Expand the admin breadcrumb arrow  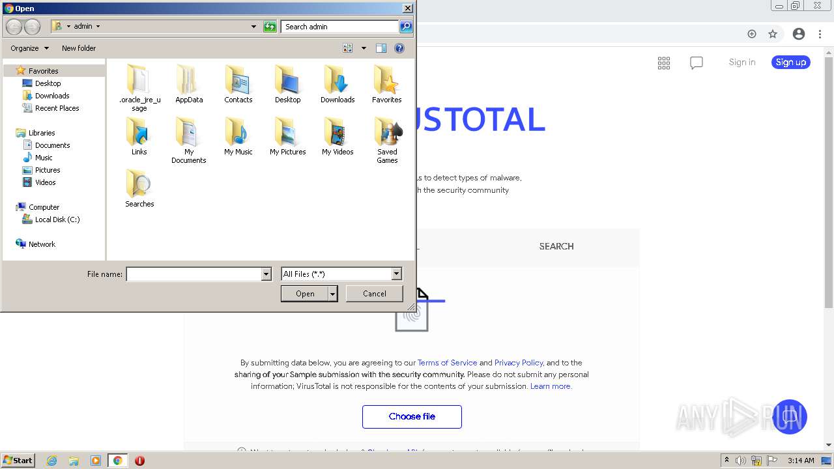(98, 27)
